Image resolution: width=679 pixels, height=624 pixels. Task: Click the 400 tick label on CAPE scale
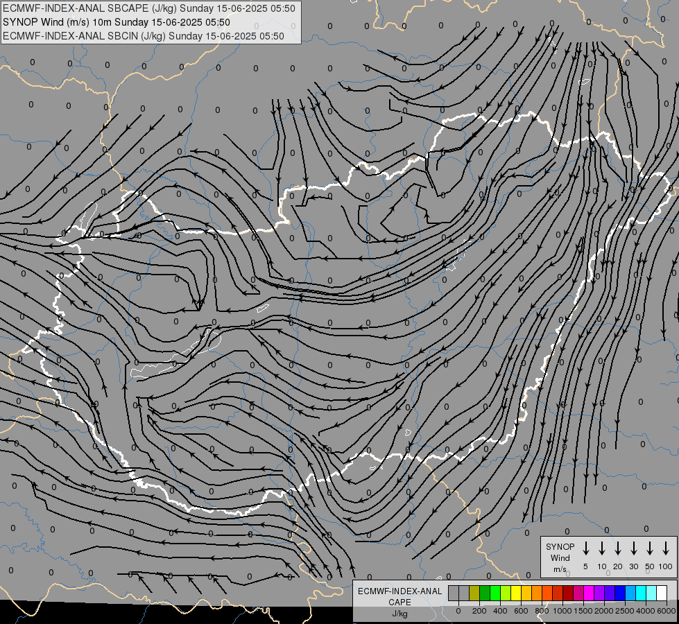point(500,611)
